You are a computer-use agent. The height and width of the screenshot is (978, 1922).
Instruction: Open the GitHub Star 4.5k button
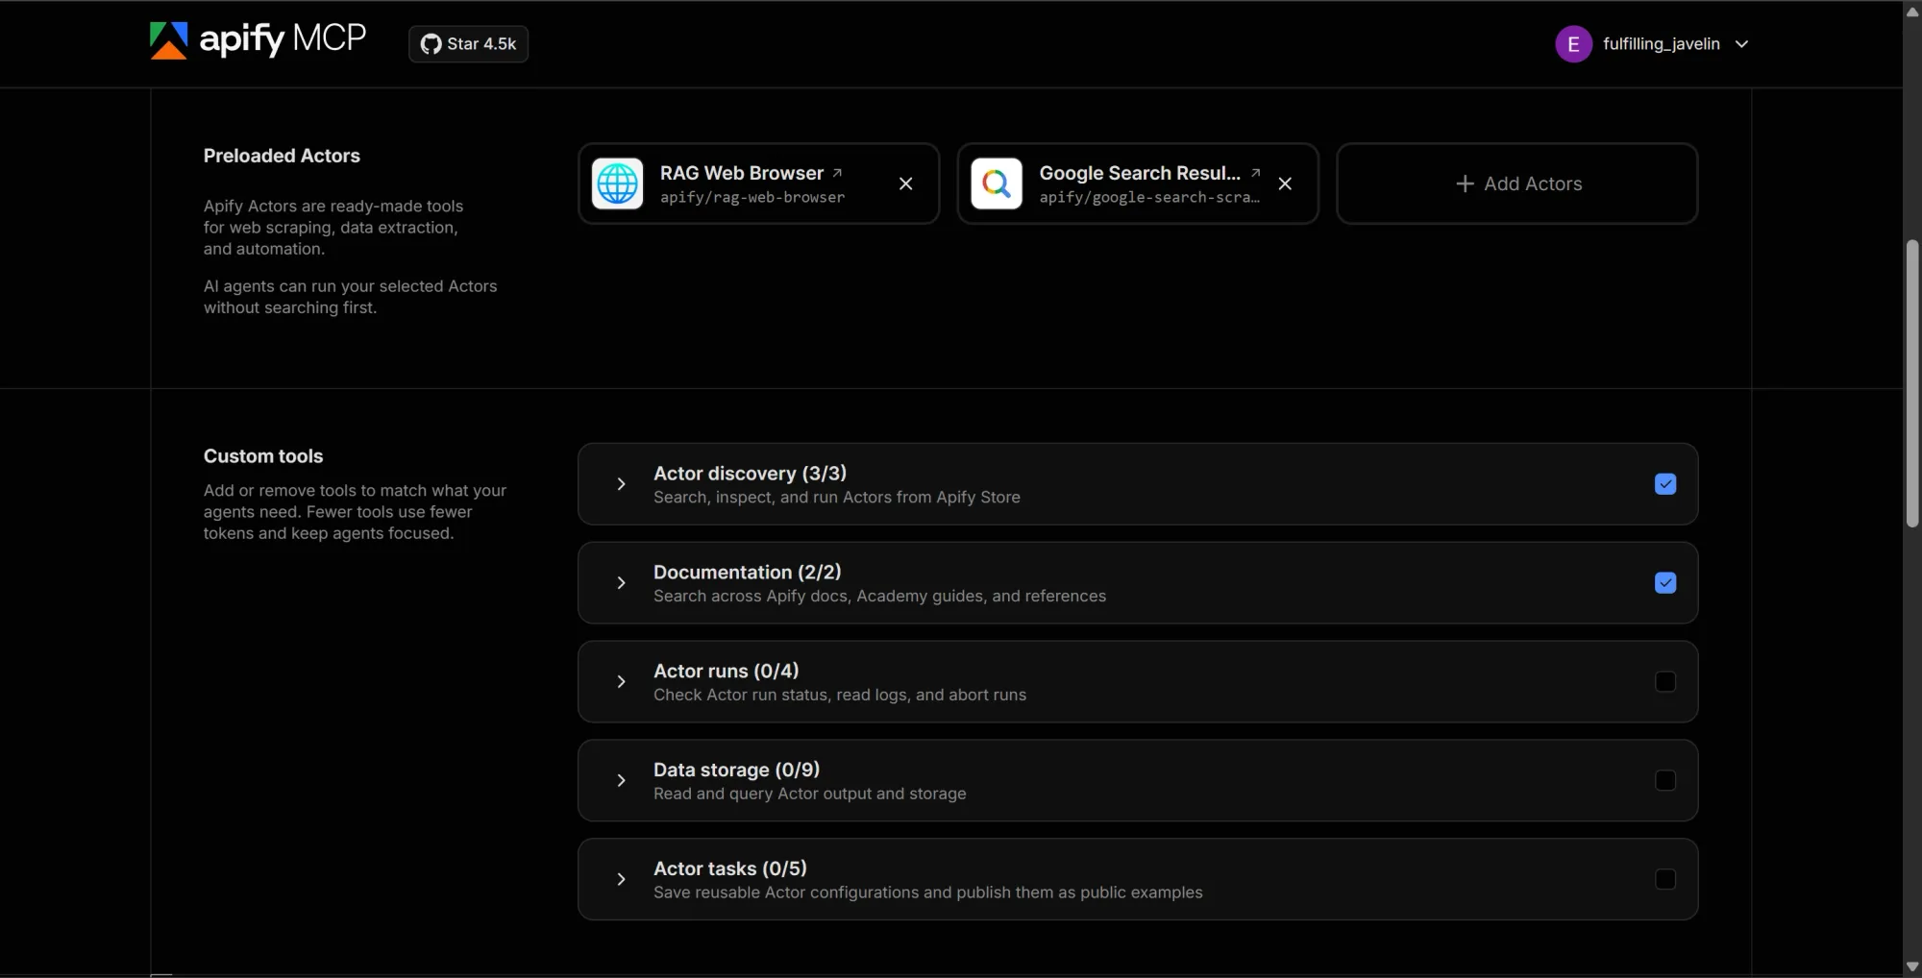coord(468,44)
